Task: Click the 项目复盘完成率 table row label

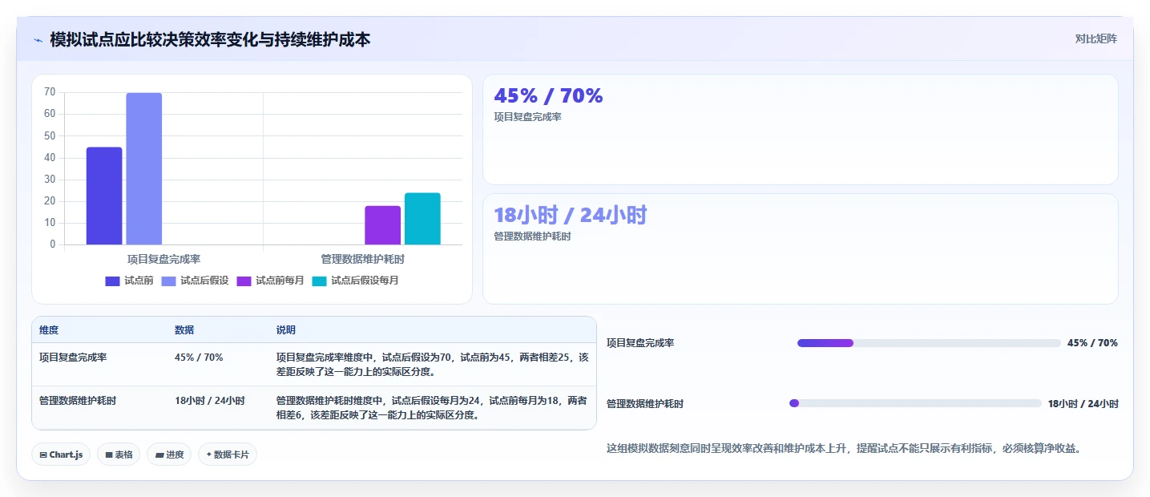Action: point(73,358)
